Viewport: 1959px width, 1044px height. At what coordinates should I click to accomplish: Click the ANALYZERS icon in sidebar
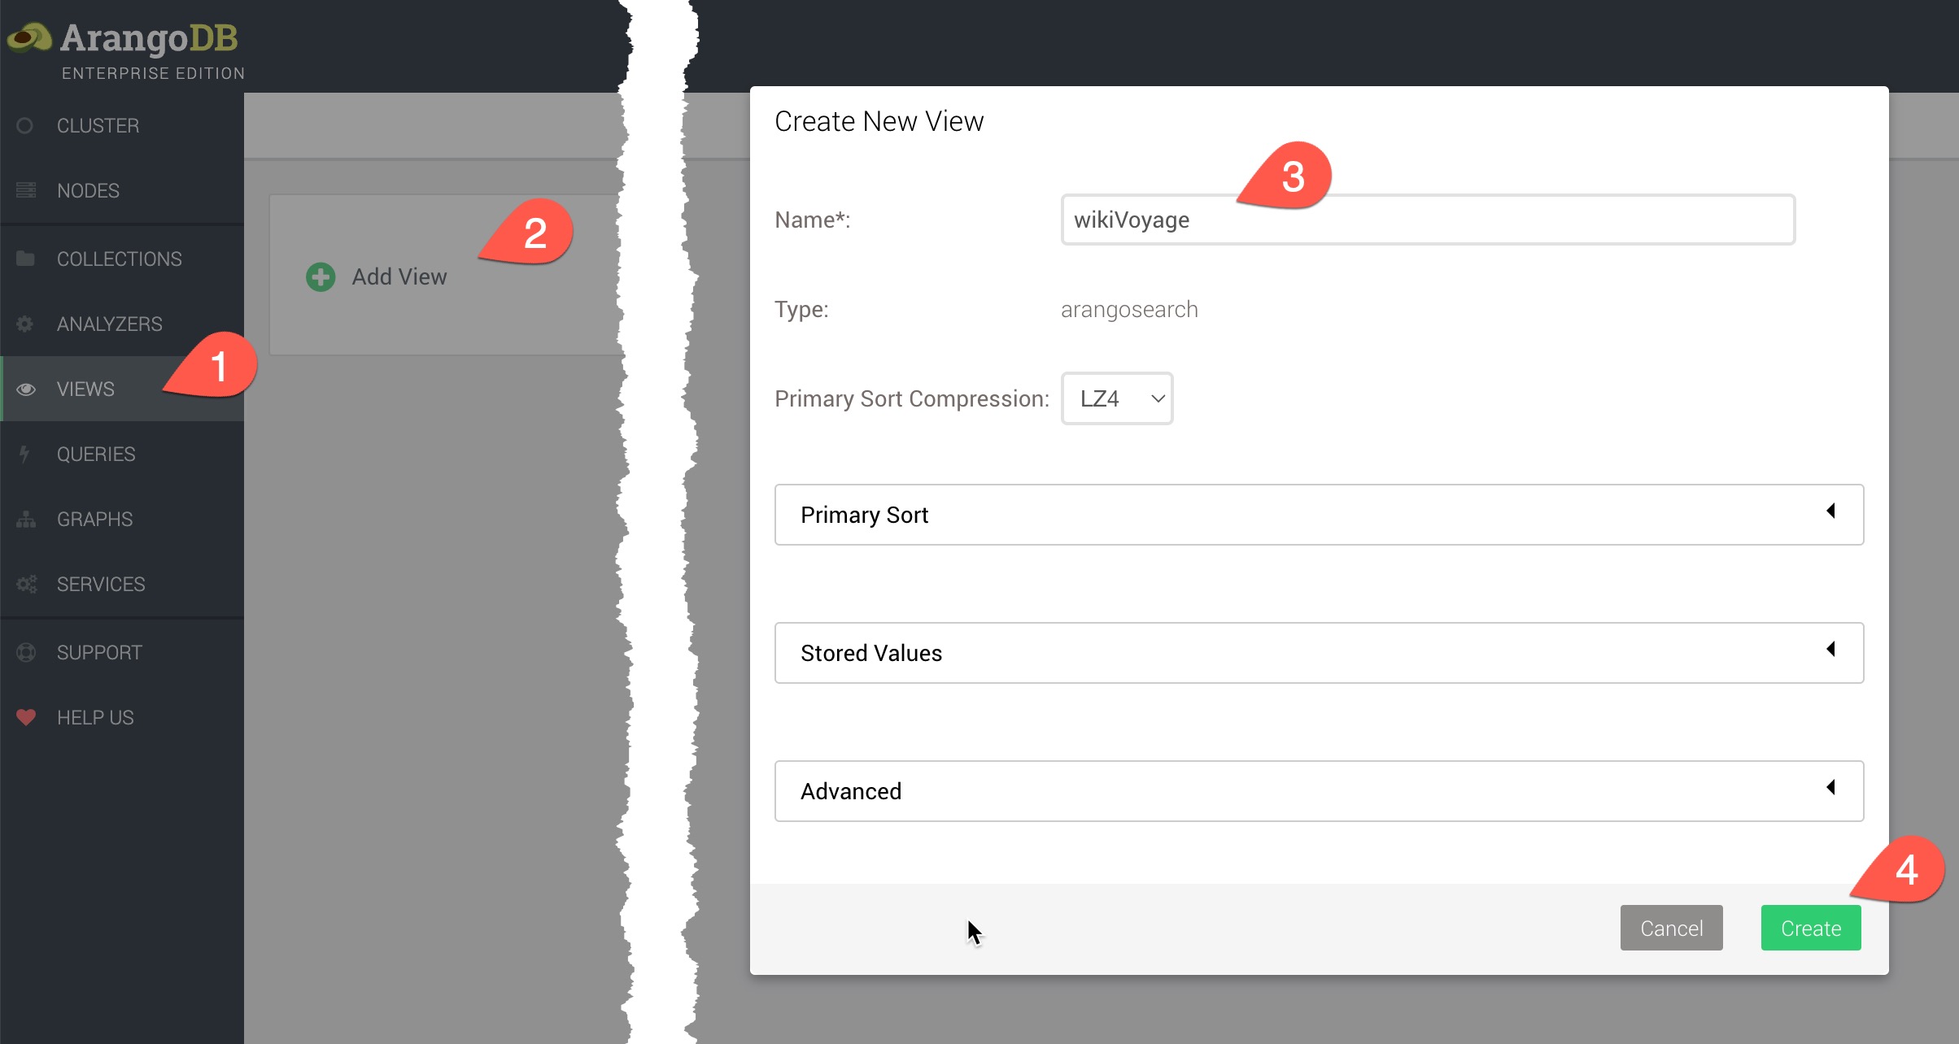coord(28,323)
